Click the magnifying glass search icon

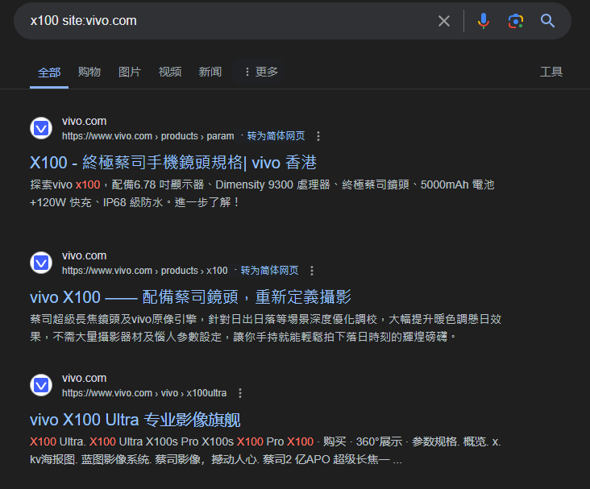(547, 21)
